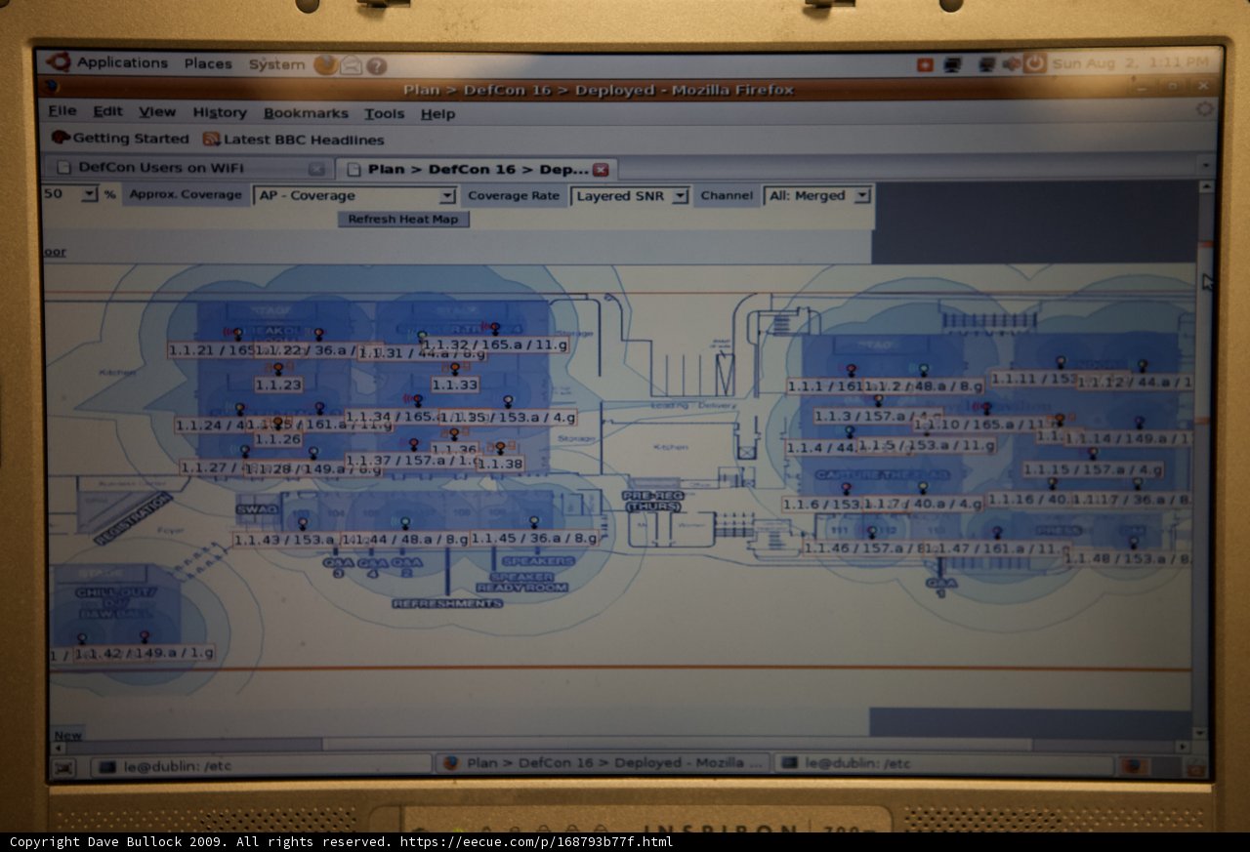Click the access point marker for 1.1.32
This screenshot has width=1250, height=852.
[494, 329]
